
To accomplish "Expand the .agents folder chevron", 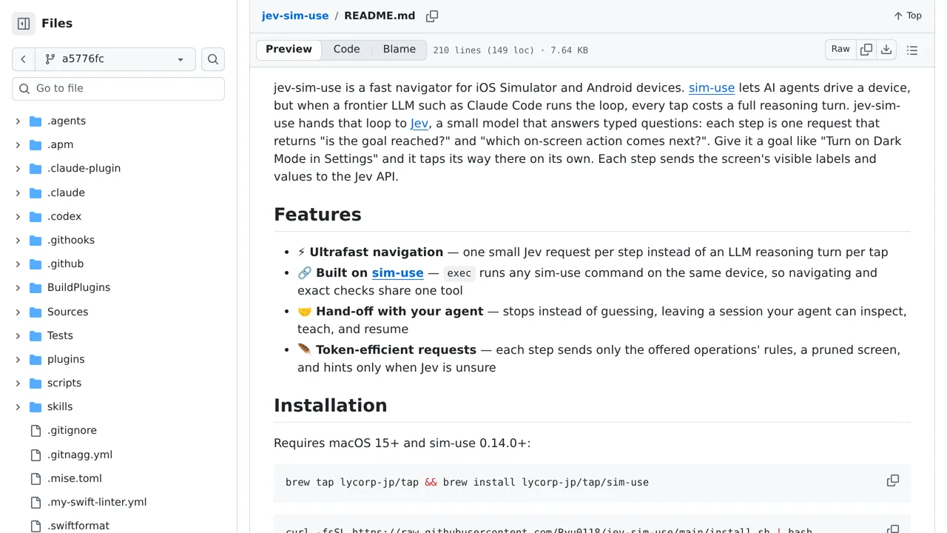I will click(18, 121).
